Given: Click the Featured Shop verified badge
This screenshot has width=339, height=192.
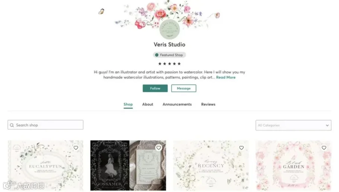Looking at the screenshot, I should point(169,55).
